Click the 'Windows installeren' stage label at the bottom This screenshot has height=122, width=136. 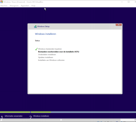coord(41,116)
